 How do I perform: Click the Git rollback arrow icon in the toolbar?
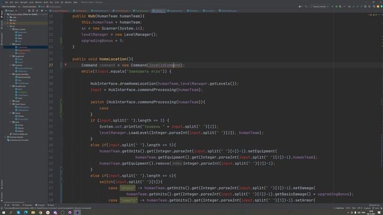[x=369, y=7]
